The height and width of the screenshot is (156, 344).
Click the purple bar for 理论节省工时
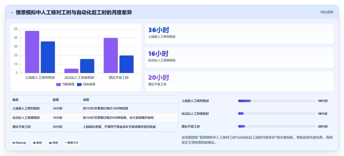[x=111, y=56]
